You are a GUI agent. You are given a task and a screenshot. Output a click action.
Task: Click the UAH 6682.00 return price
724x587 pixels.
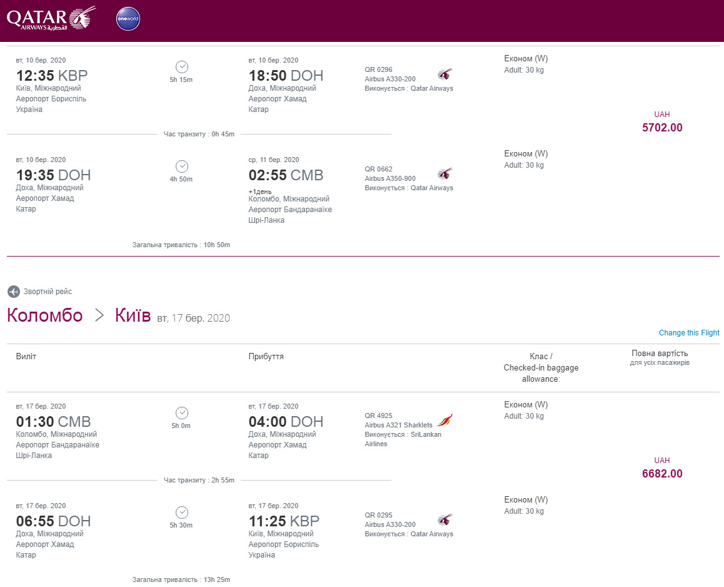[x=662, y=474]
